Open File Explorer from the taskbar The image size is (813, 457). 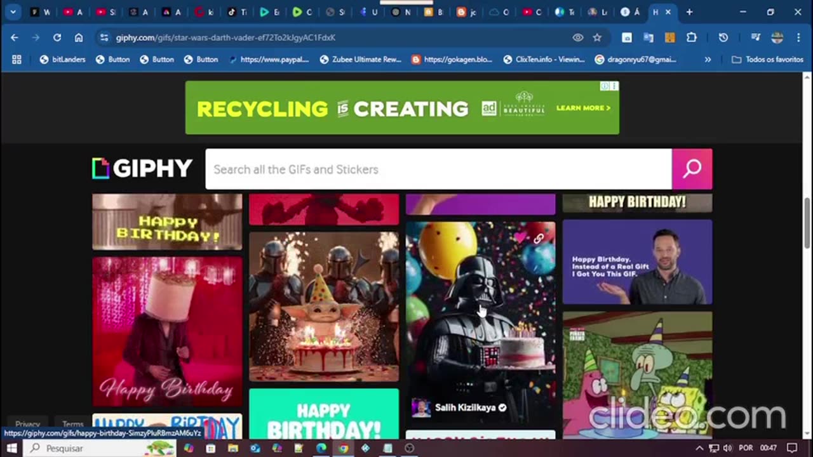[233, 448]
